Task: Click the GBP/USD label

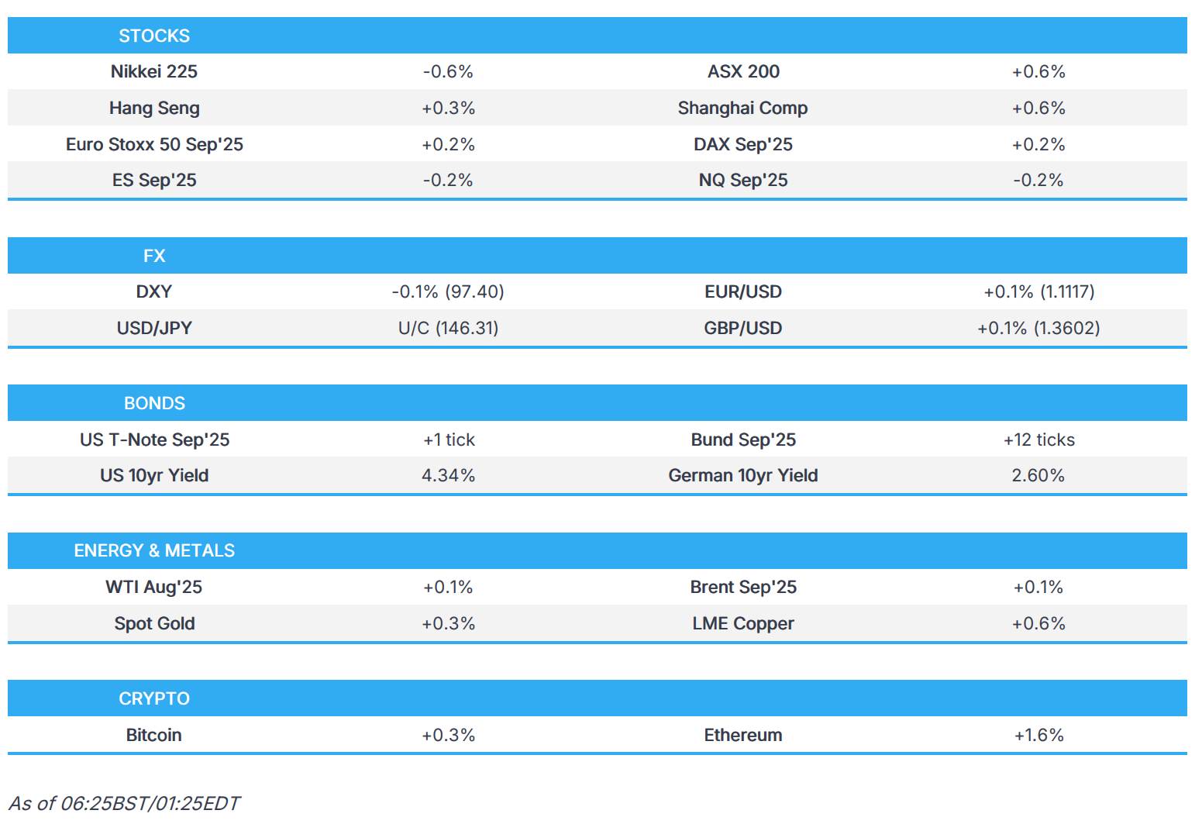Action: 742,328
